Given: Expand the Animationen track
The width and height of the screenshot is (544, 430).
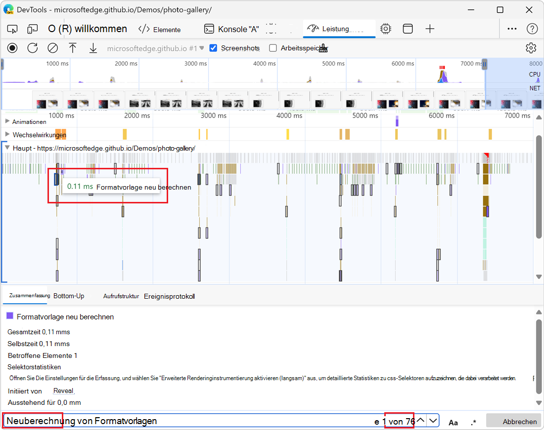Looking at the screenshot, I should point(7,121).
